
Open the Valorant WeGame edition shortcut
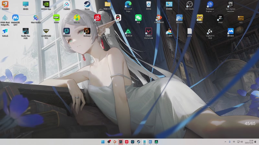point(149,34)
